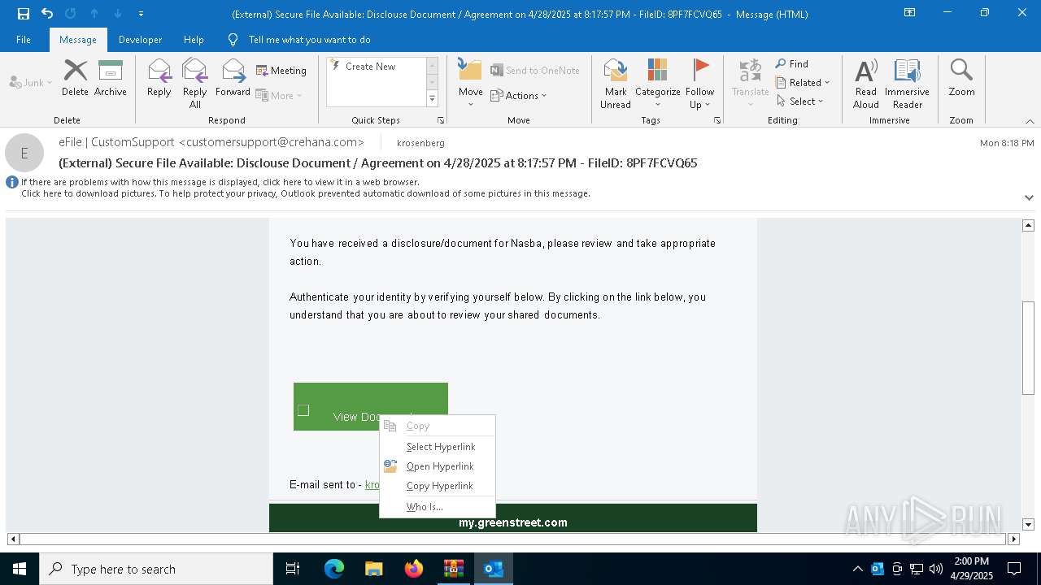Reply All to the message
Image resolution: width=1041 pixels, height=585 pixels.
click(195, 84)
